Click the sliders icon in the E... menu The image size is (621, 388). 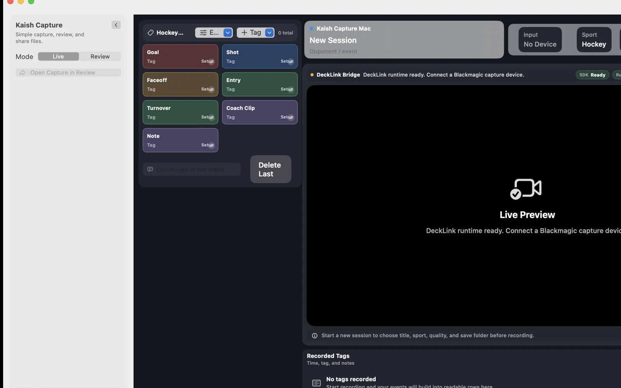(203, 33)
